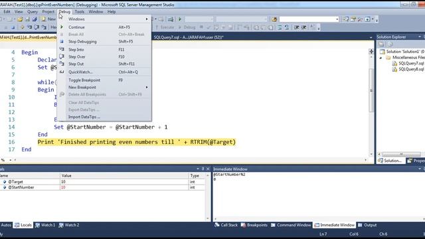The width and height of the screenshot is (425, 239).
Task: Open the document tab list dropdown arrow
Action: pos(371,37)
